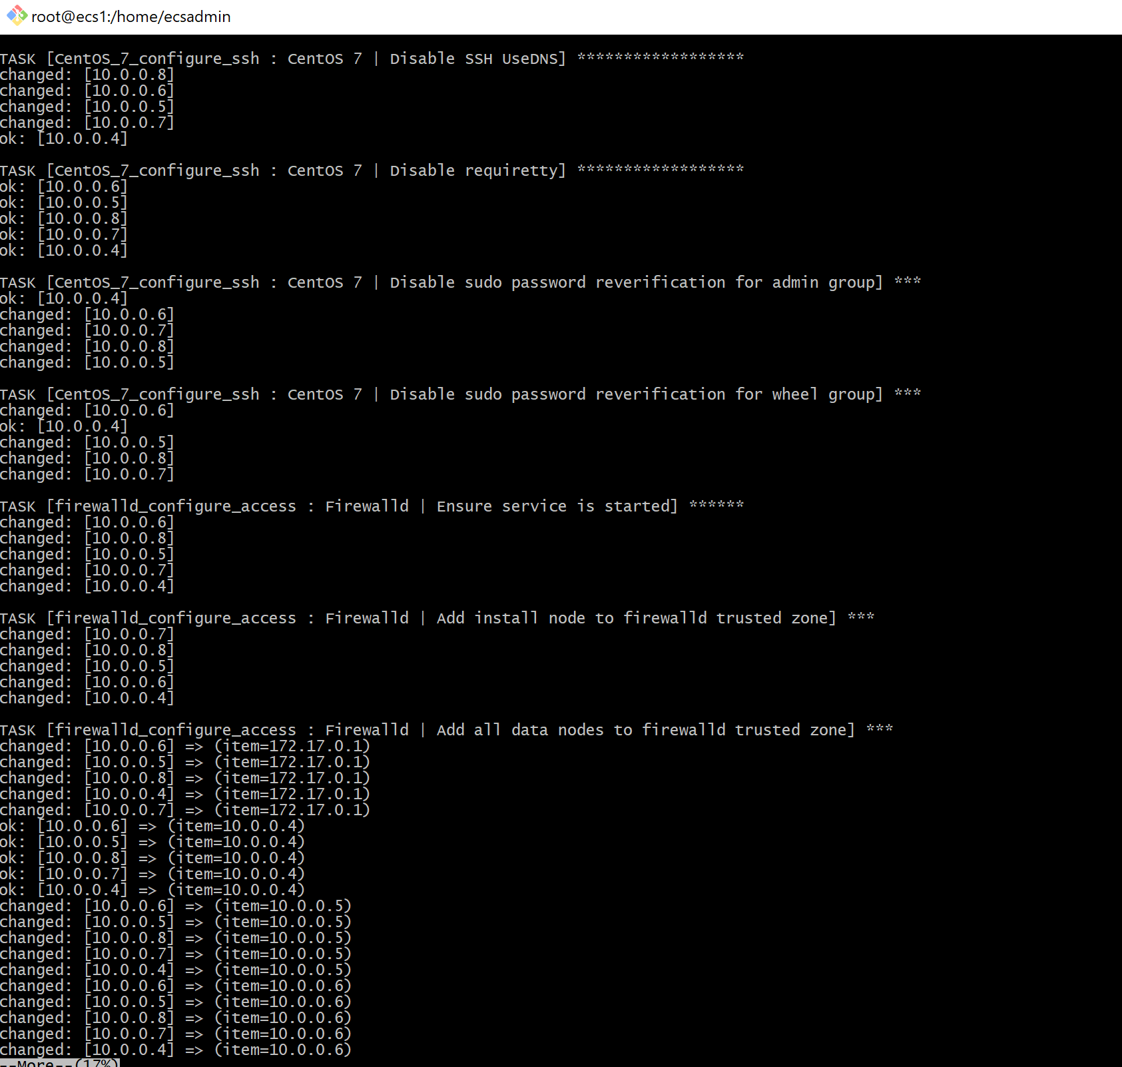1122x1067 pixels.
Task: Click changed 10.0.0.7 item=172.17.0.1 line
Action: click(185, 810)
